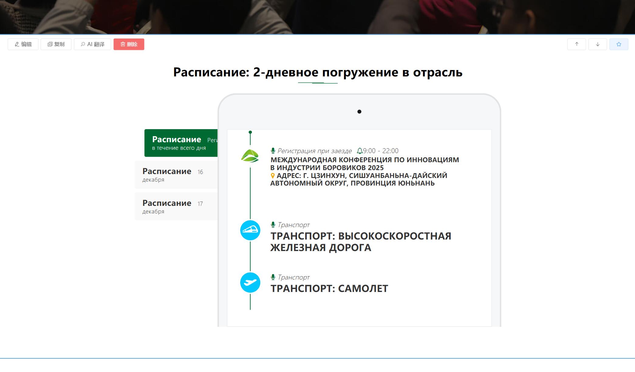Toggle the star favorite icon
Screen dimensions: 635x372
(x=619, y=44)
